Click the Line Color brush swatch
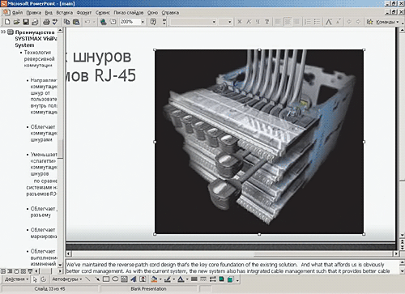Screen dimensions: 405x294 168,279
